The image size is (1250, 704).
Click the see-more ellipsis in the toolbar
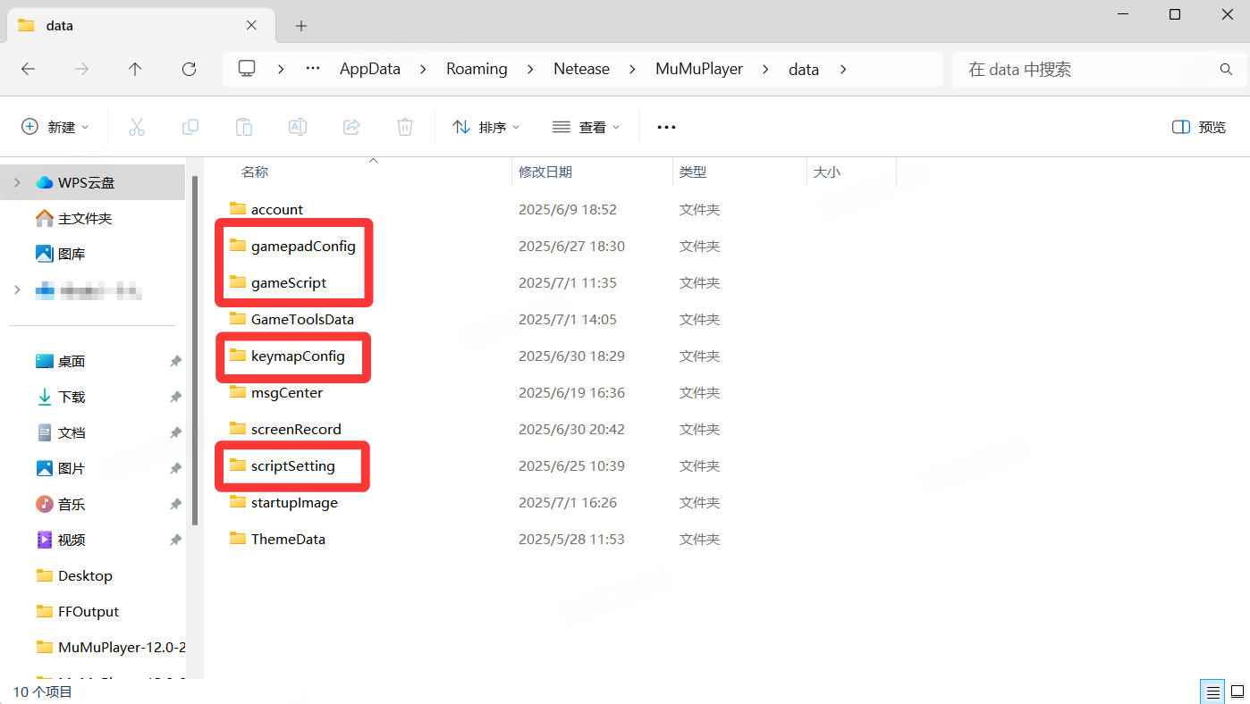pos(665,126)
